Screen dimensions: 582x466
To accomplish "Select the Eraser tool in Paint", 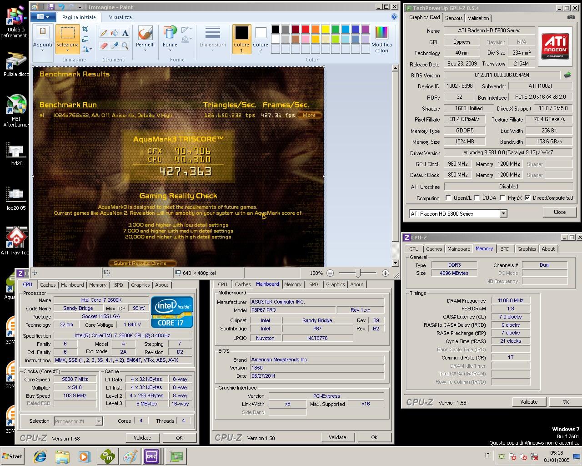I will pyautogui.click(x=104, y=46).
